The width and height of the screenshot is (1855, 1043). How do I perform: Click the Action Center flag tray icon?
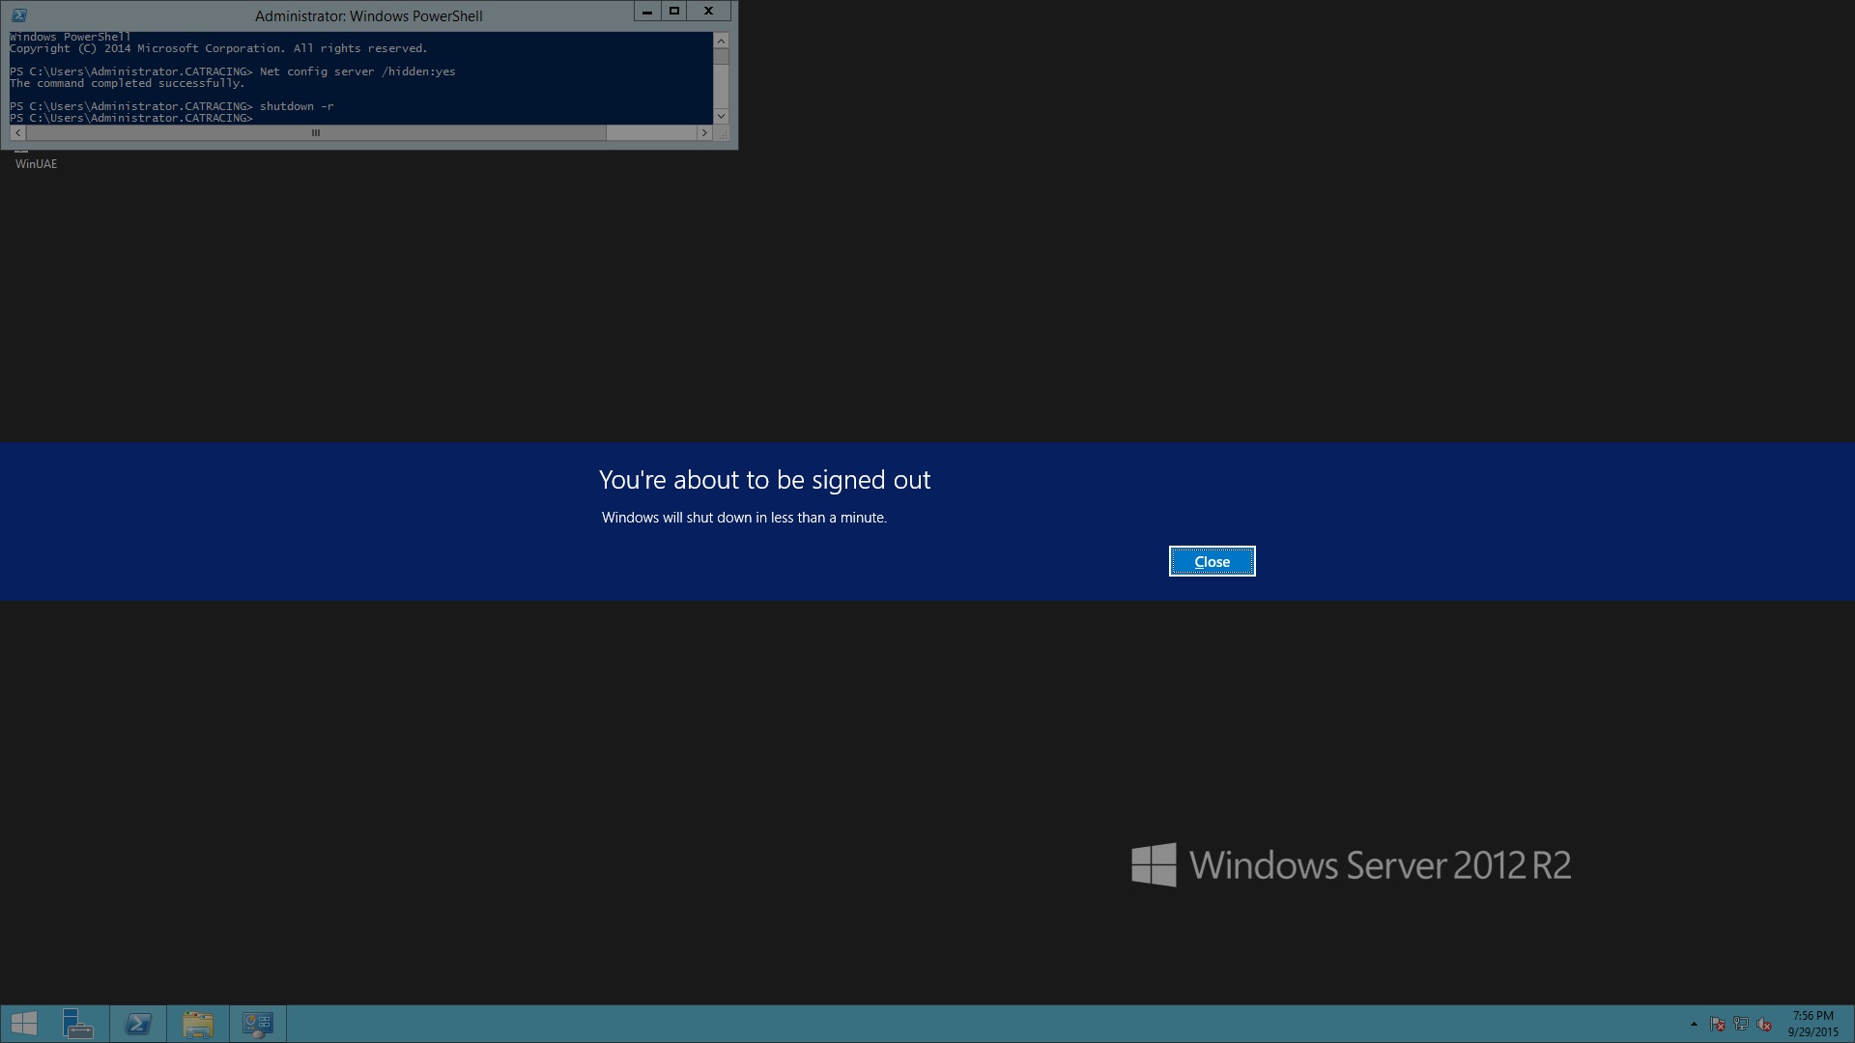[1718, 1024]
